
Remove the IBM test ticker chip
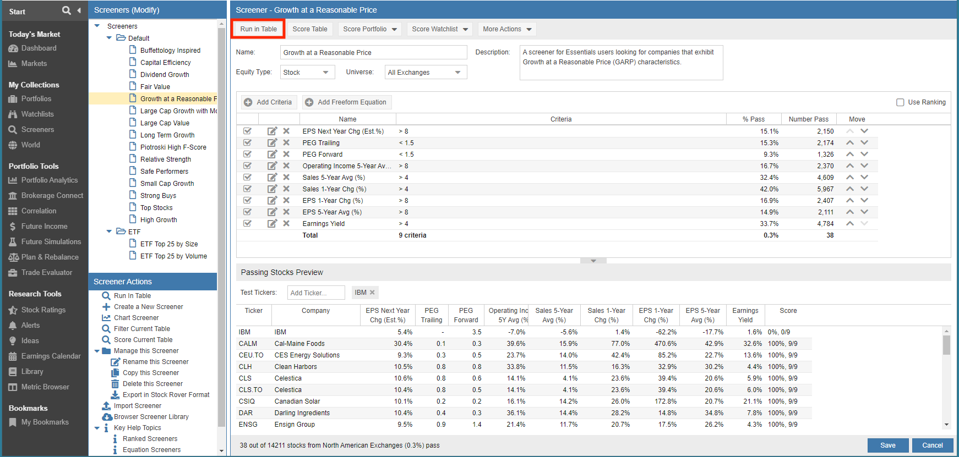[372, 293]
